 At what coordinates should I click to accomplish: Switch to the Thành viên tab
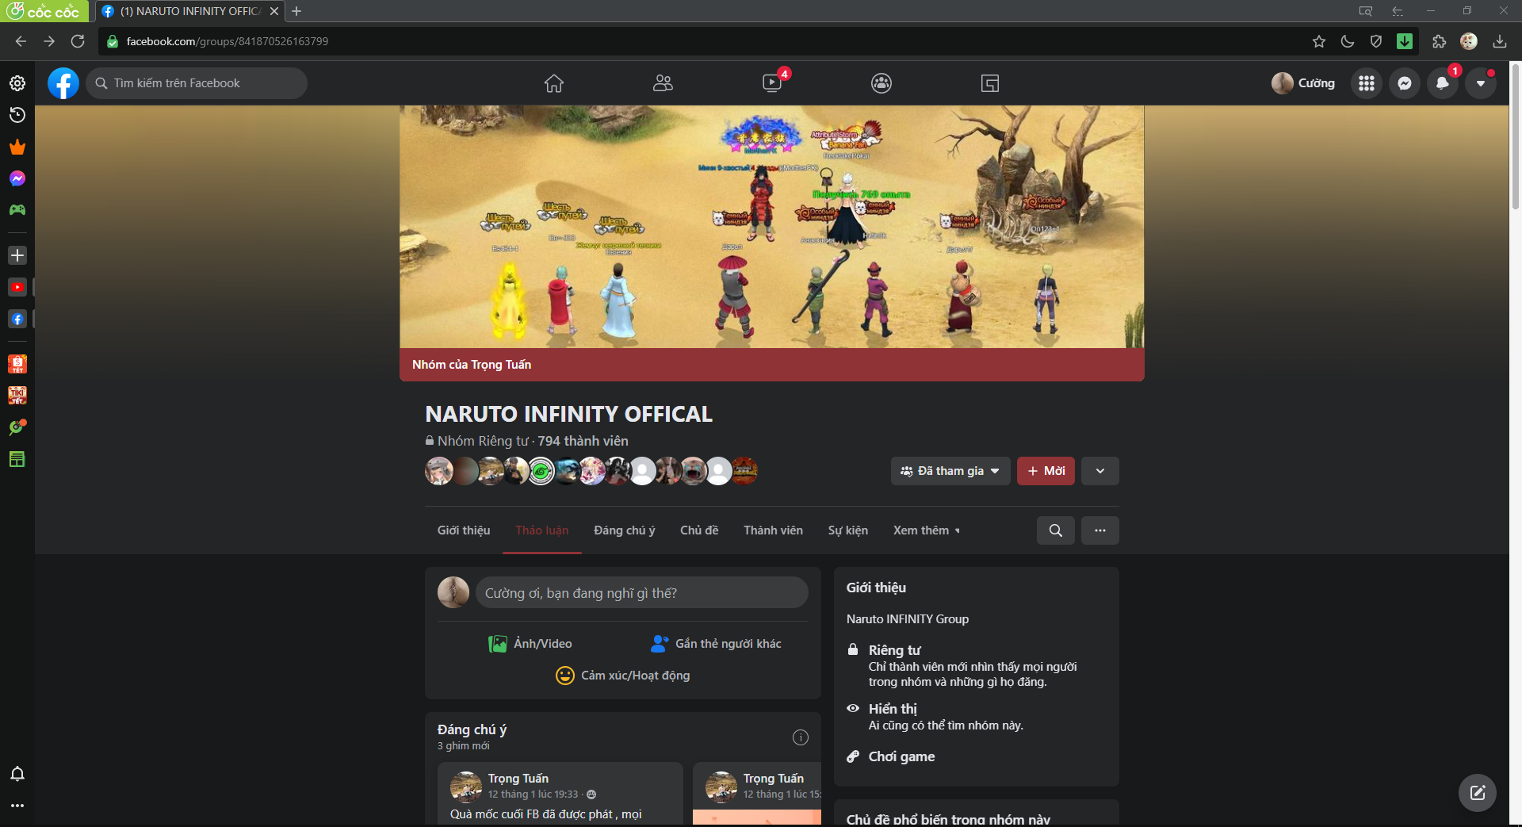[774, 530]
